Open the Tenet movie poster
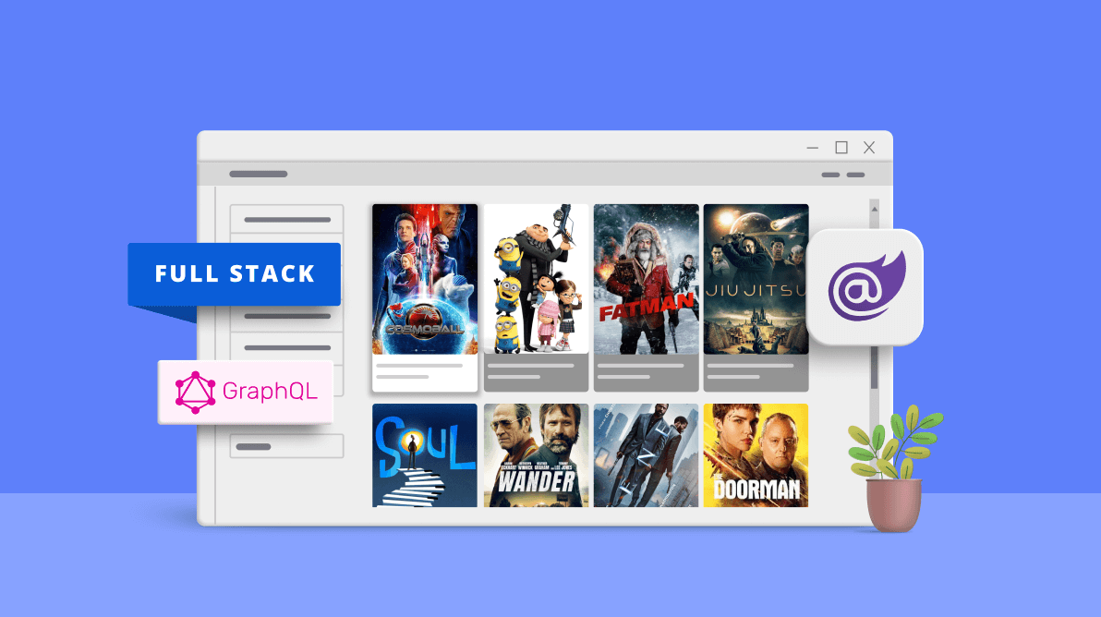The image size is (1101, 617). [646, 454]
